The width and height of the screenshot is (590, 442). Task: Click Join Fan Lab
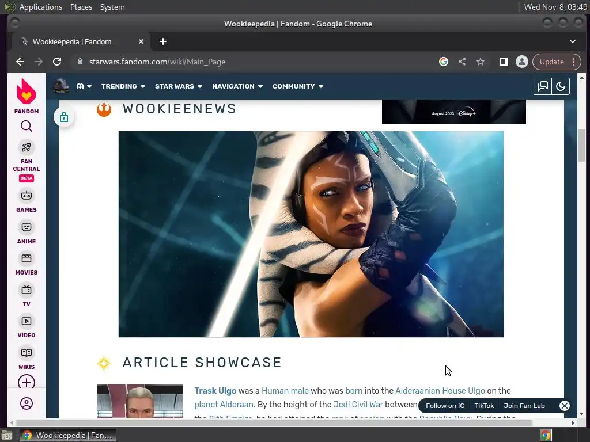point(524,406)
